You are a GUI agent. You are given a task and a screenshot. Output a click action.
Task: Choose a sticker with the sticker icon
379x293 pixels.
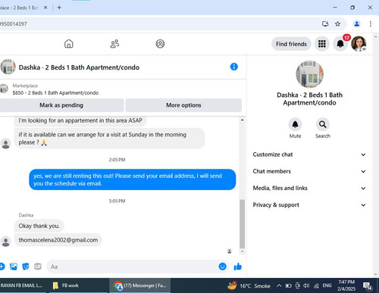[26, 267]
